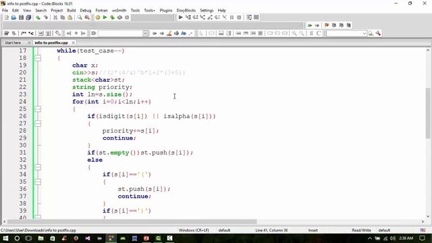Start the debugger with Debug/Continue icon
Image resolution: width=432 pixels, height=243 pixels.
pos(180,18)
